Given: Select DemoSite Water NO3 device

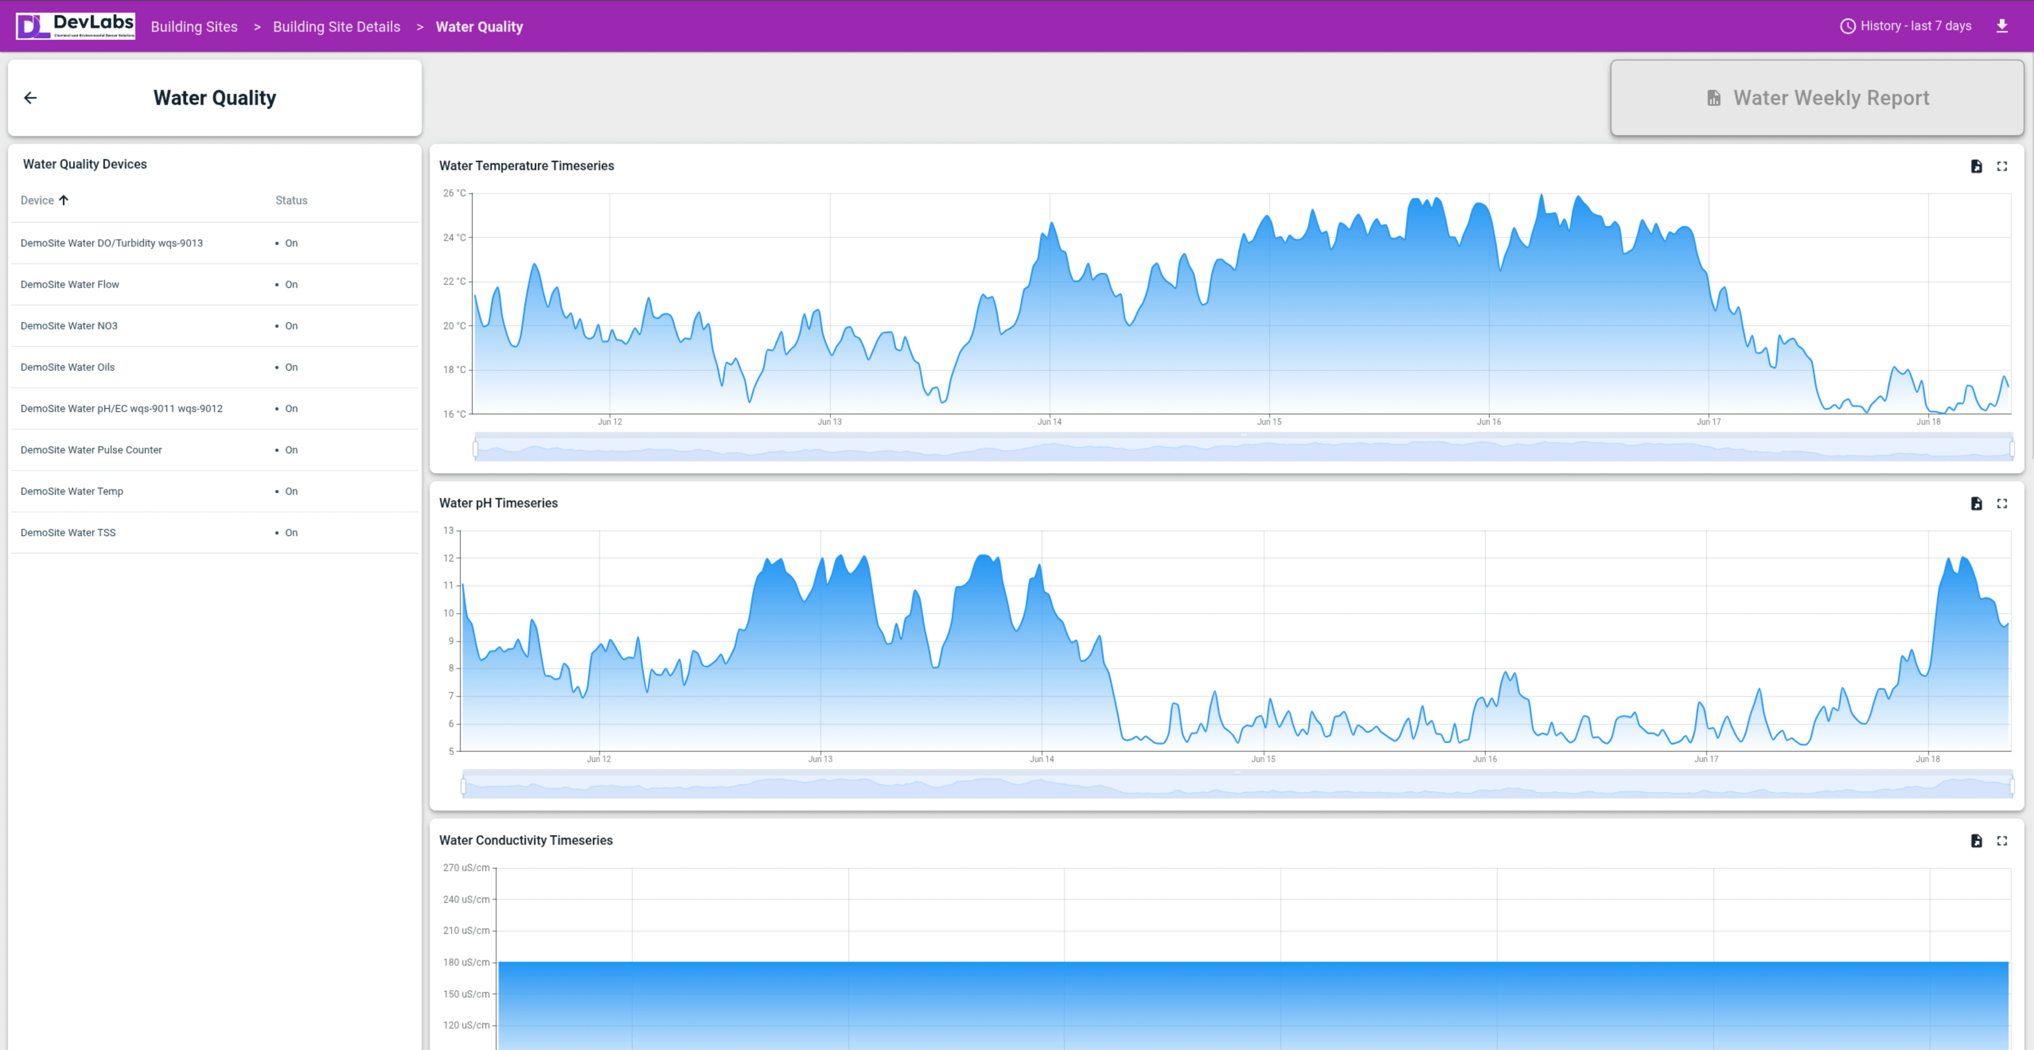Looking at the screenshot, I should pos(215,326).
